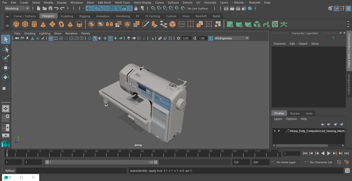Switch to the Rigging shelf tab
This screenshot has width=352, height=181.
tap(85, 16)
